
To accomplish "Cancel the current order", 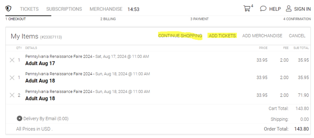I will (x=297, y=36).
